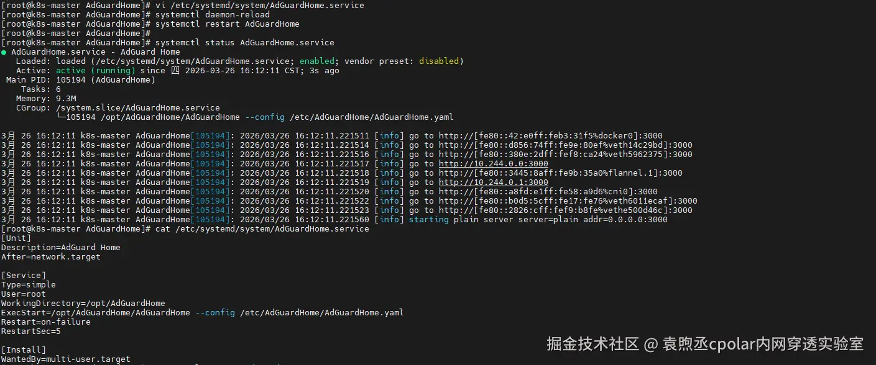
Task: Click the 'vi /etc/systemd/system/AdGuardHome.service' command
Action: tap(260, 6)
